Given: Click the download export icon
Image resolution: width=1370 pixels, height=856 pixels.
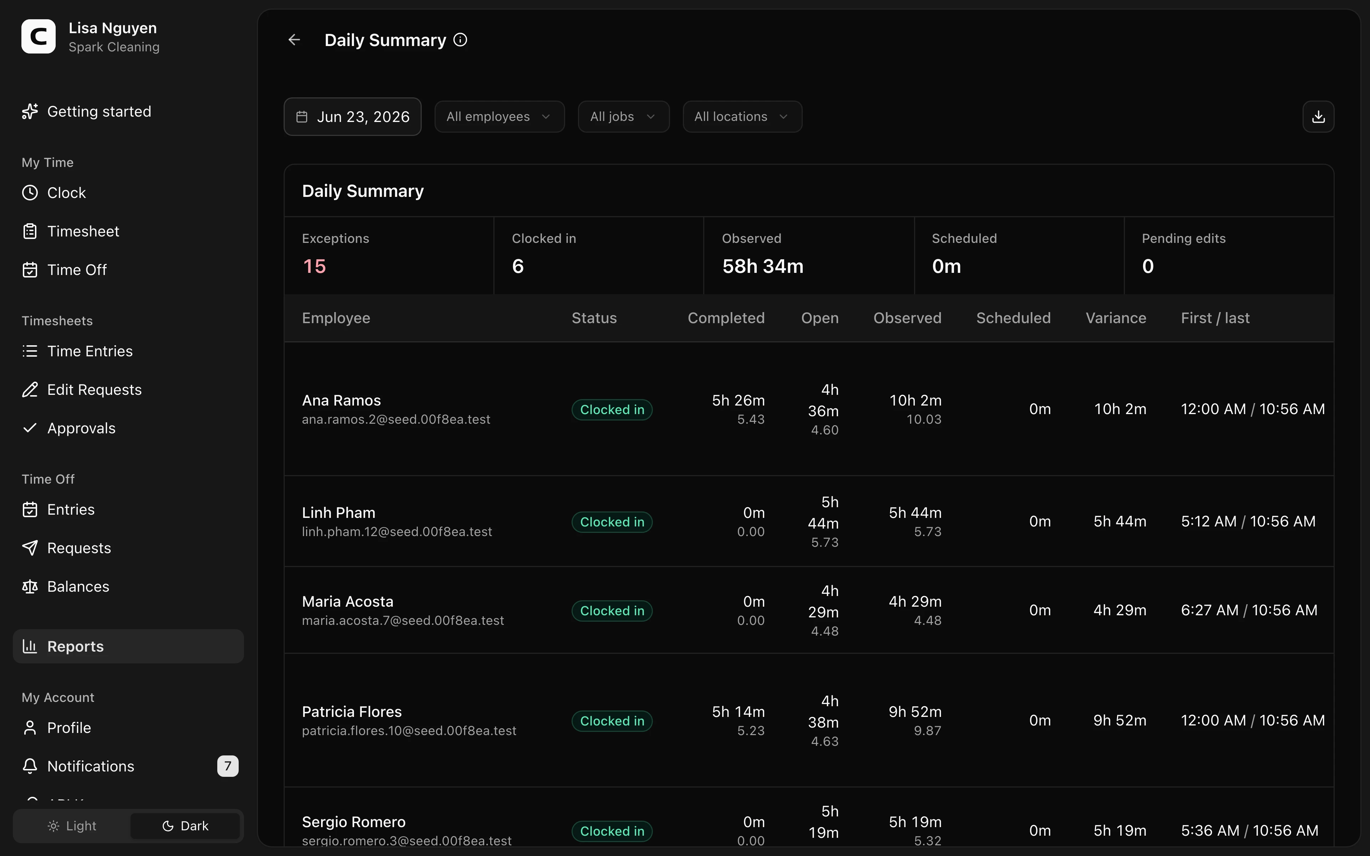Looking at the screenshot, I should (1318, 117).
